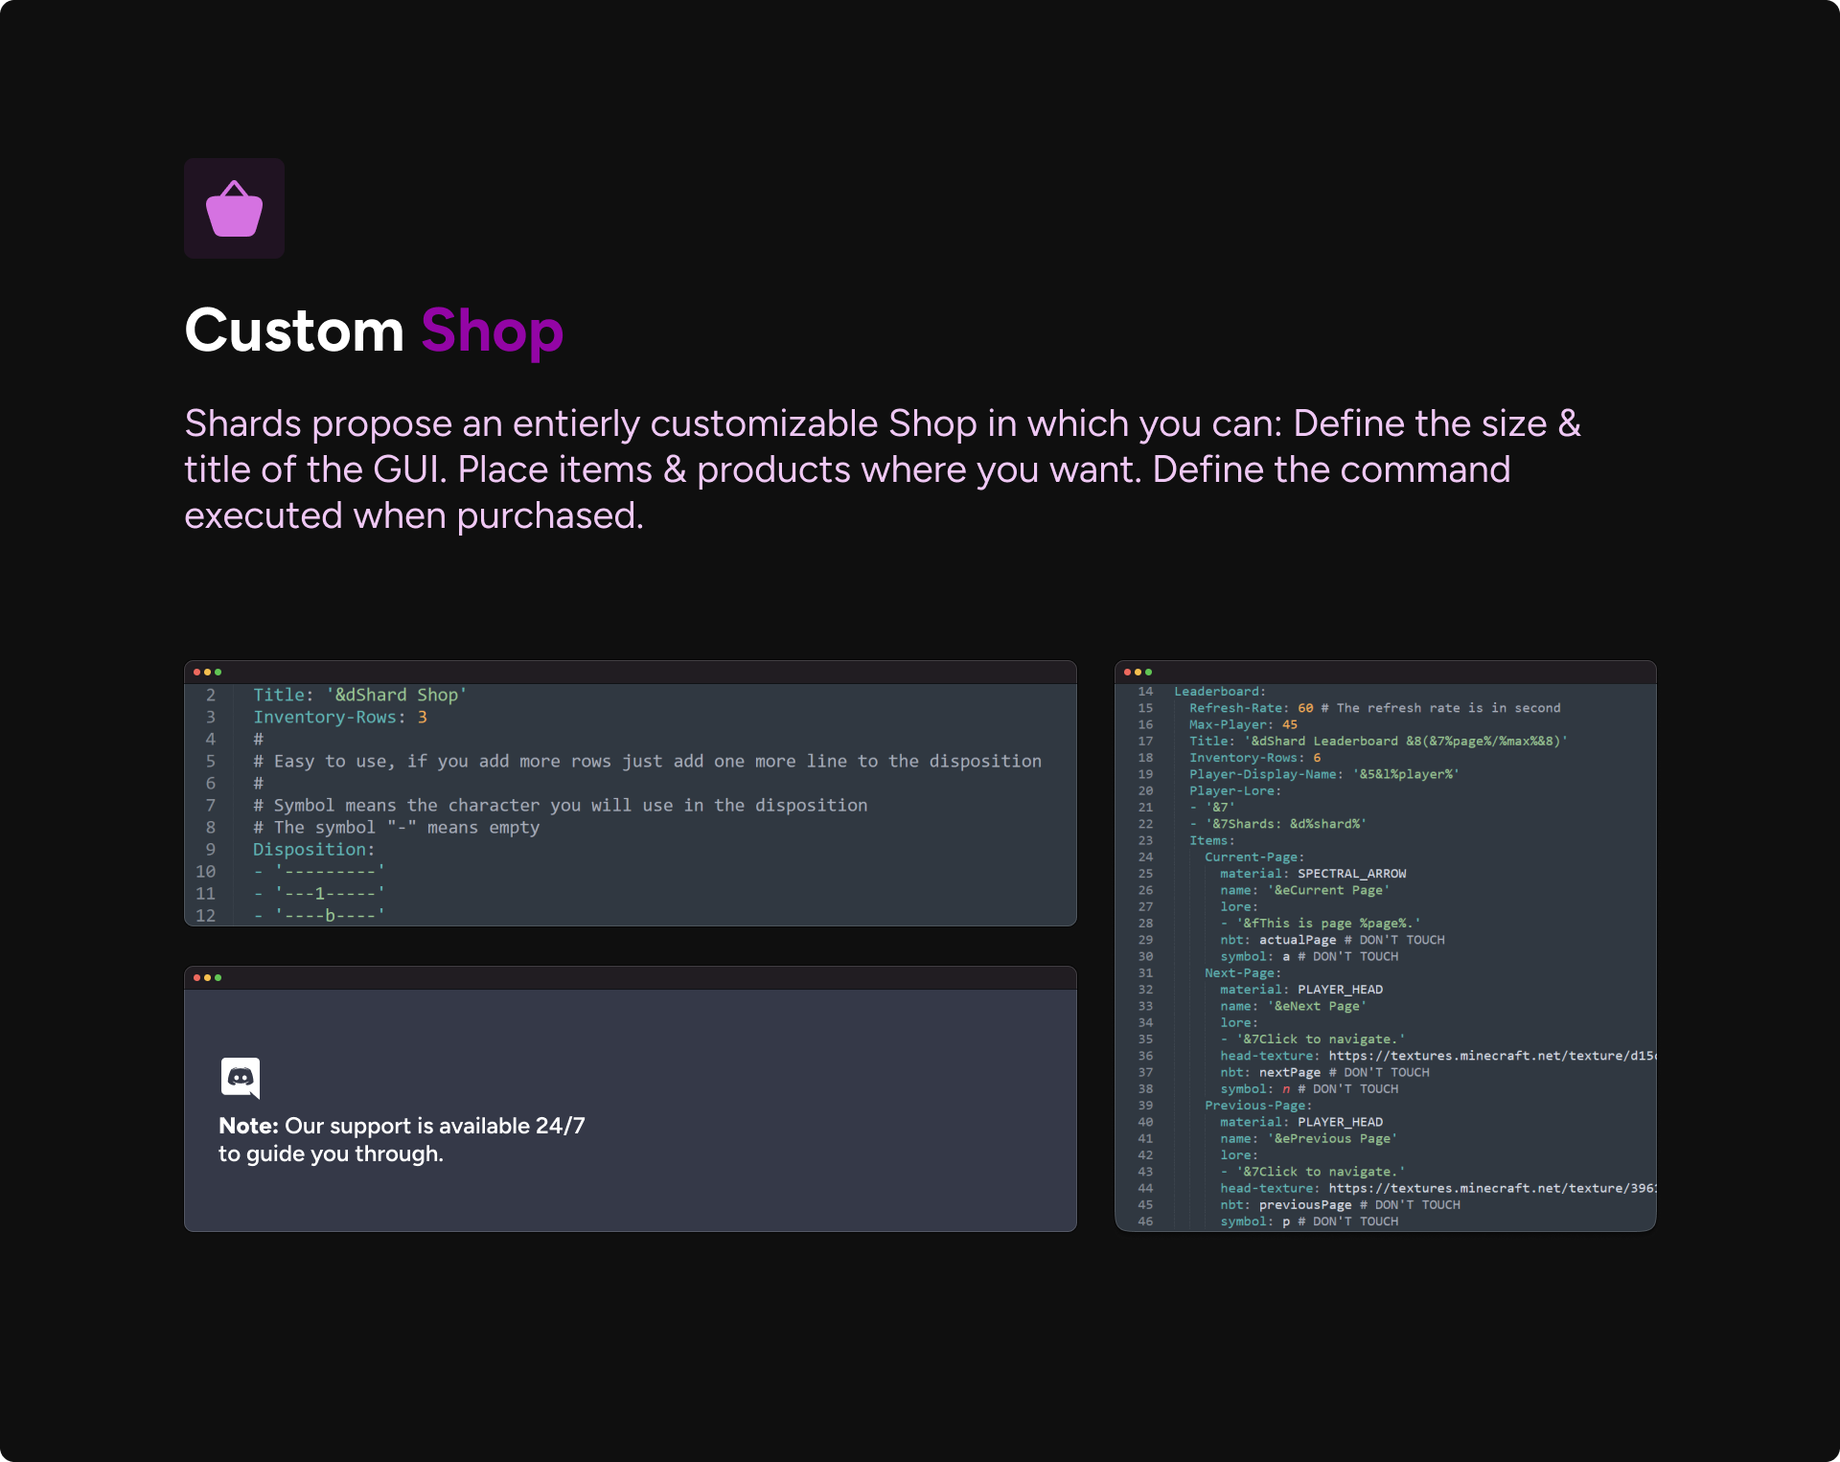Click yellow dot on support note window
The width and height of the screenshot is (1840, 1462).
[x=207, y=978]
